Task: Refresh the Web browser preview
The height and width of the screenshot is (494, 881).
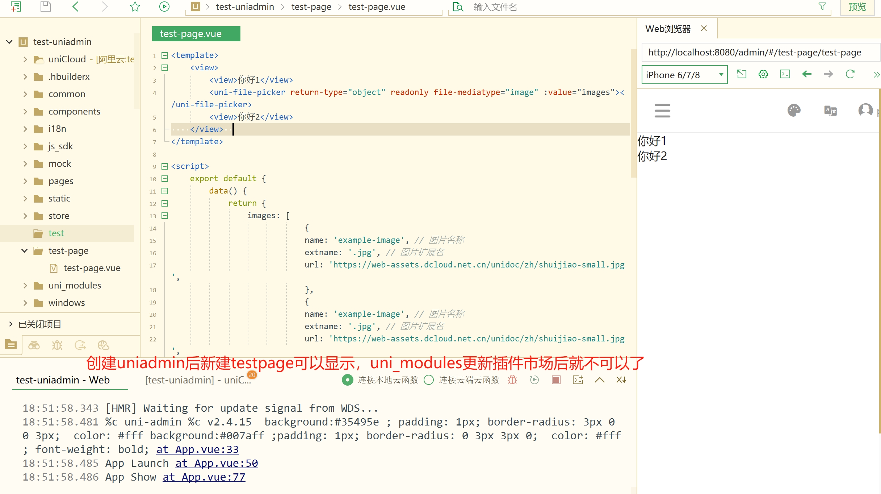Action: tap(850, 75)
